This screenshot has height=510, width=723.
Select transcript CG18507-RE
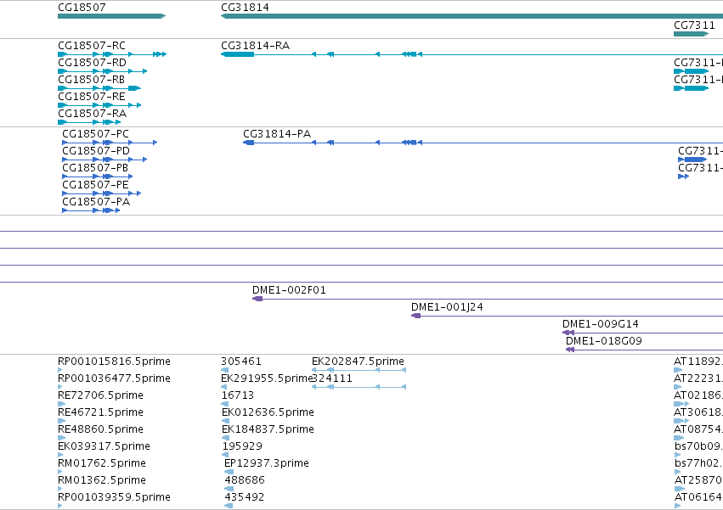point(99,105)
